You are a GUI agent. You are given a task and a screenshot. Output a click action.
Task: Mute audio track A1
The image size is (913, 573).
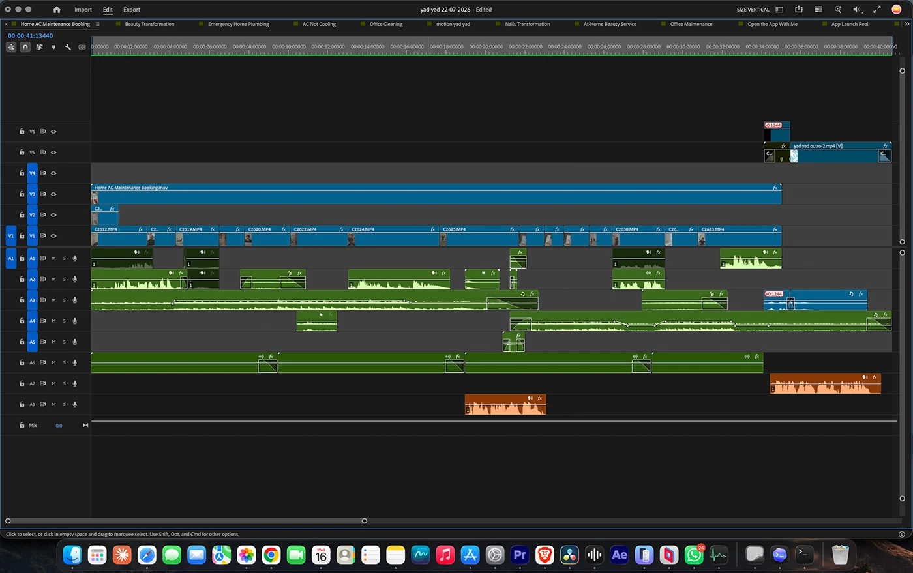(53, 258)
